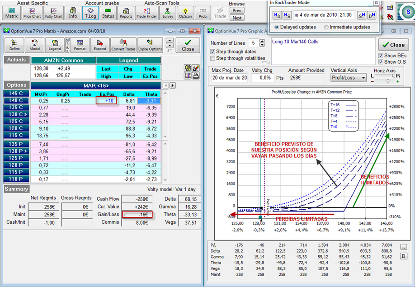Click the Legend toolbar icon in Matrix
415x287 pixels.
point(55,45)
